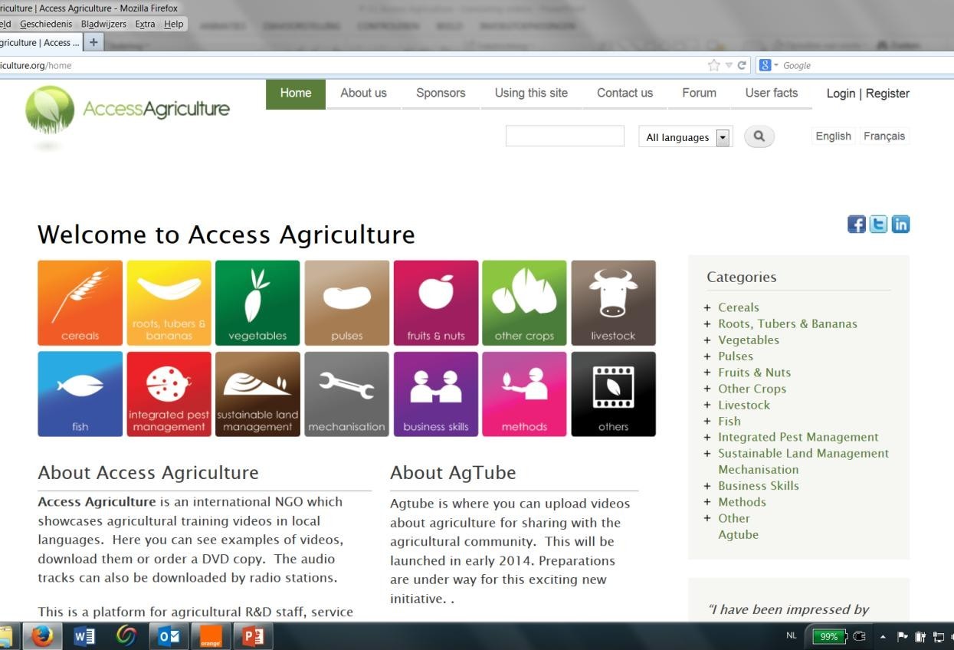
Task: Open a new browser tab
Action: (x=93, y=42)
